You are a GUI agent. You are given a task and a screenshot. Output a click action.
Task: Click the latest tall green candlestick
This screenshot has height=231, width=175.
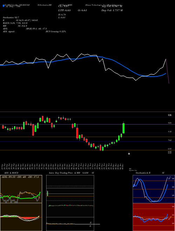point(124,128)
